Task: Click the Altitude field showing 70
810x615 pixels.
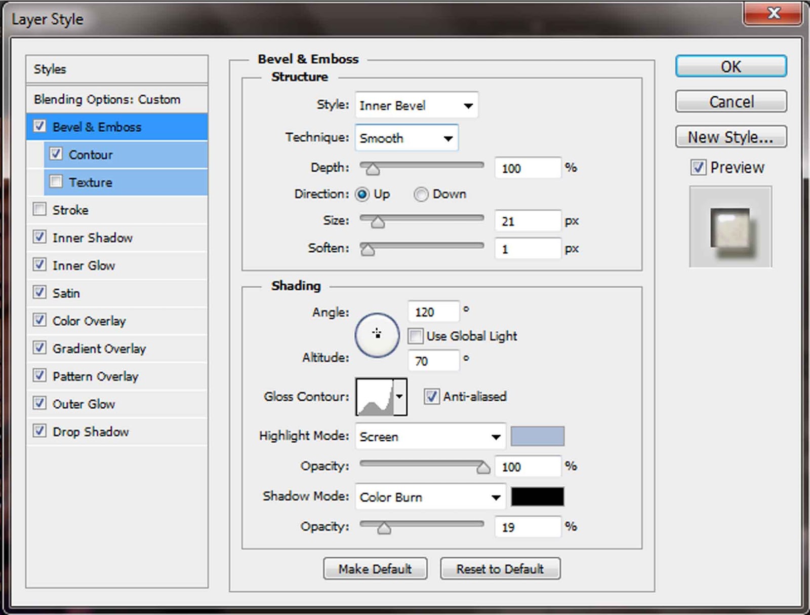Action: pyautogui.click(x=433, y=361)
